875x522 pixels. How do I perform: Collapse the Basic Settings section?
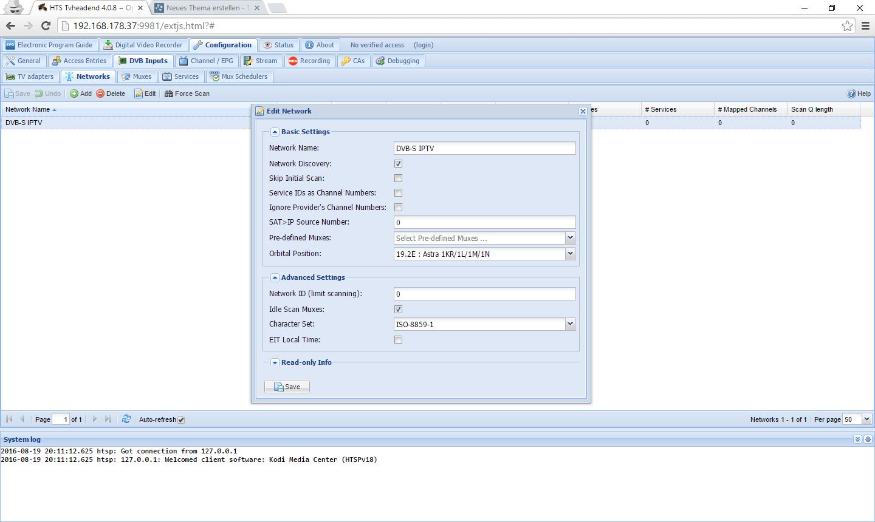click(x=275, y=132)
